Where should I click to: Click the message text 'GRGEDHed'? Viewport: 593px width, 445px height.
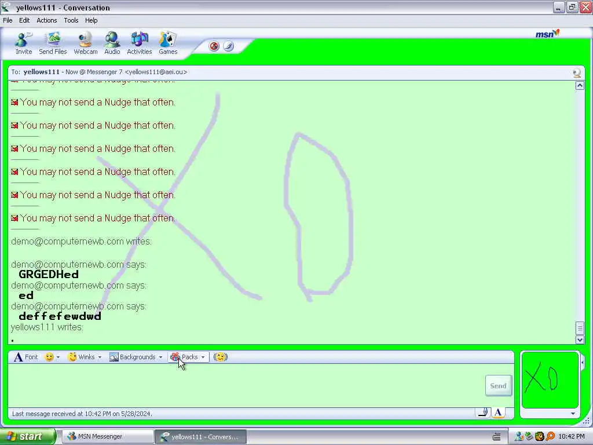49,274
